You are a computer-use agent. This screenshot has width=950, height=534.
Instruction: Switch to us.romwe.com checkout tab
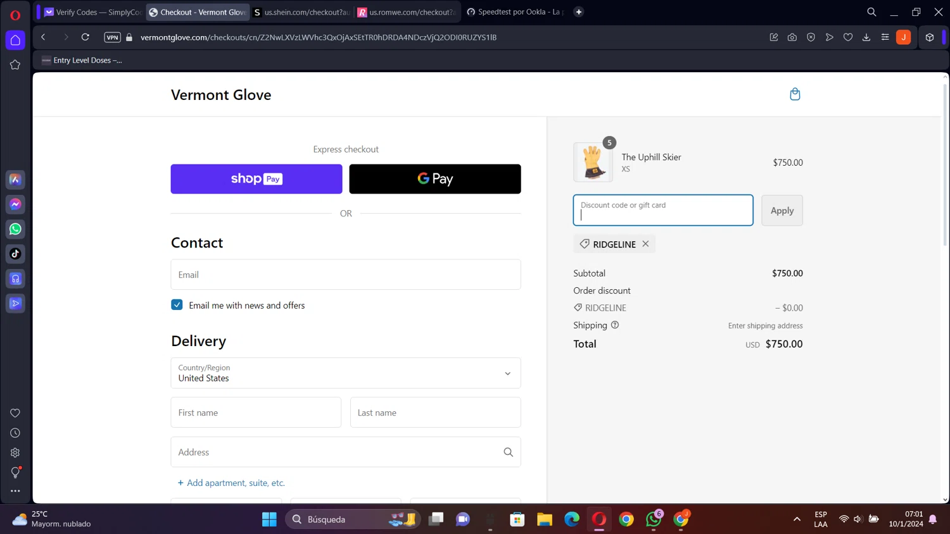[x=407, y=12]
